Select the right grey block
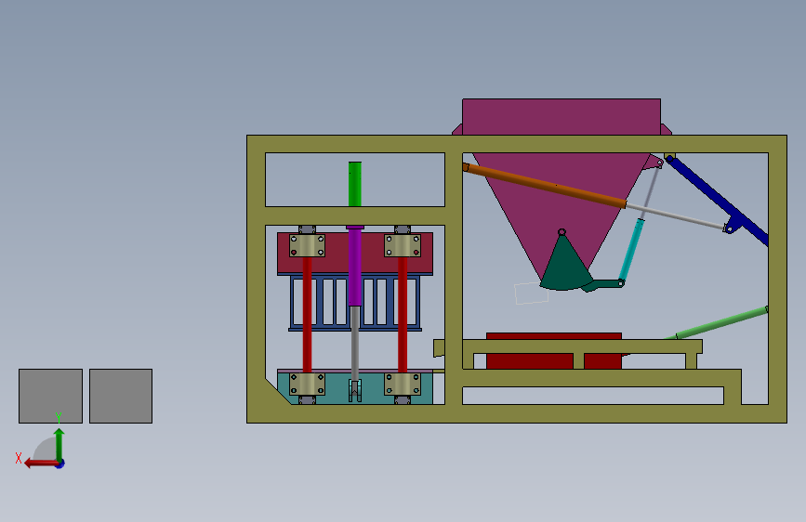Image resolution: width=806 pixels, height=522 pixels. (x=121, y=396)
